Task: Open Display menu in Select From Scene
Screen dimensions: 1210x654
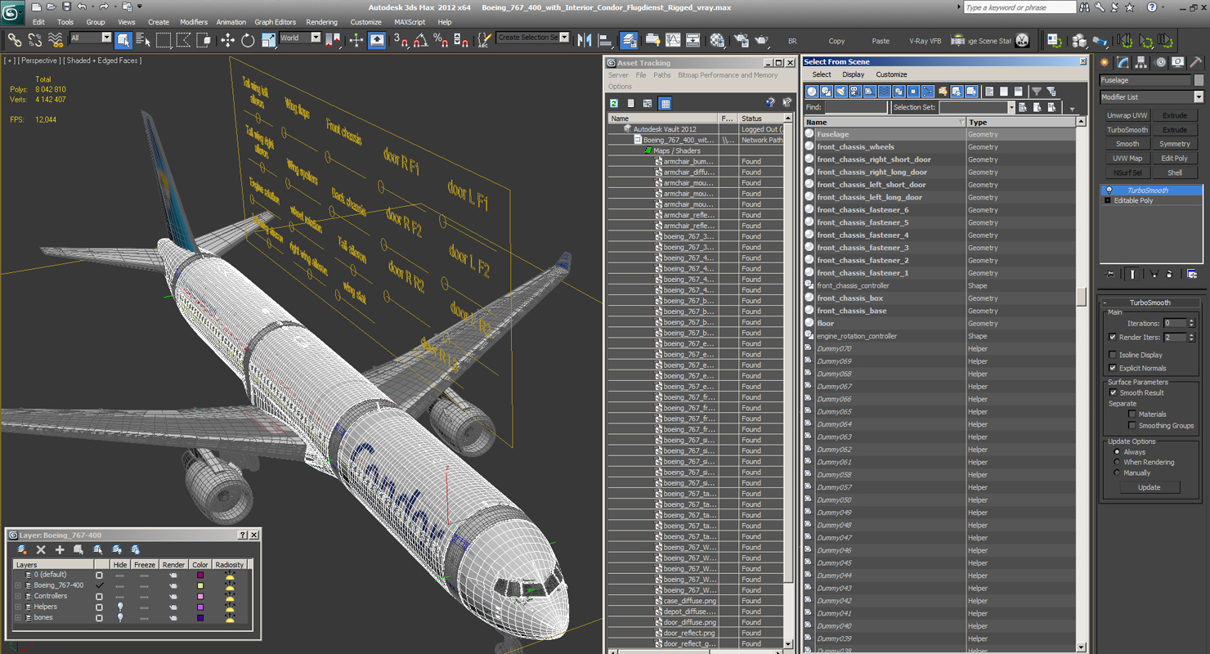Action: 853,74
